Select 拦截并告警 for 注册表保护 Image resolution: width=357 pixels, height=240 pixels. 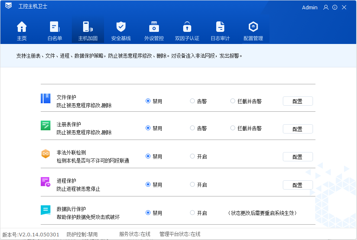coord(232,128)
